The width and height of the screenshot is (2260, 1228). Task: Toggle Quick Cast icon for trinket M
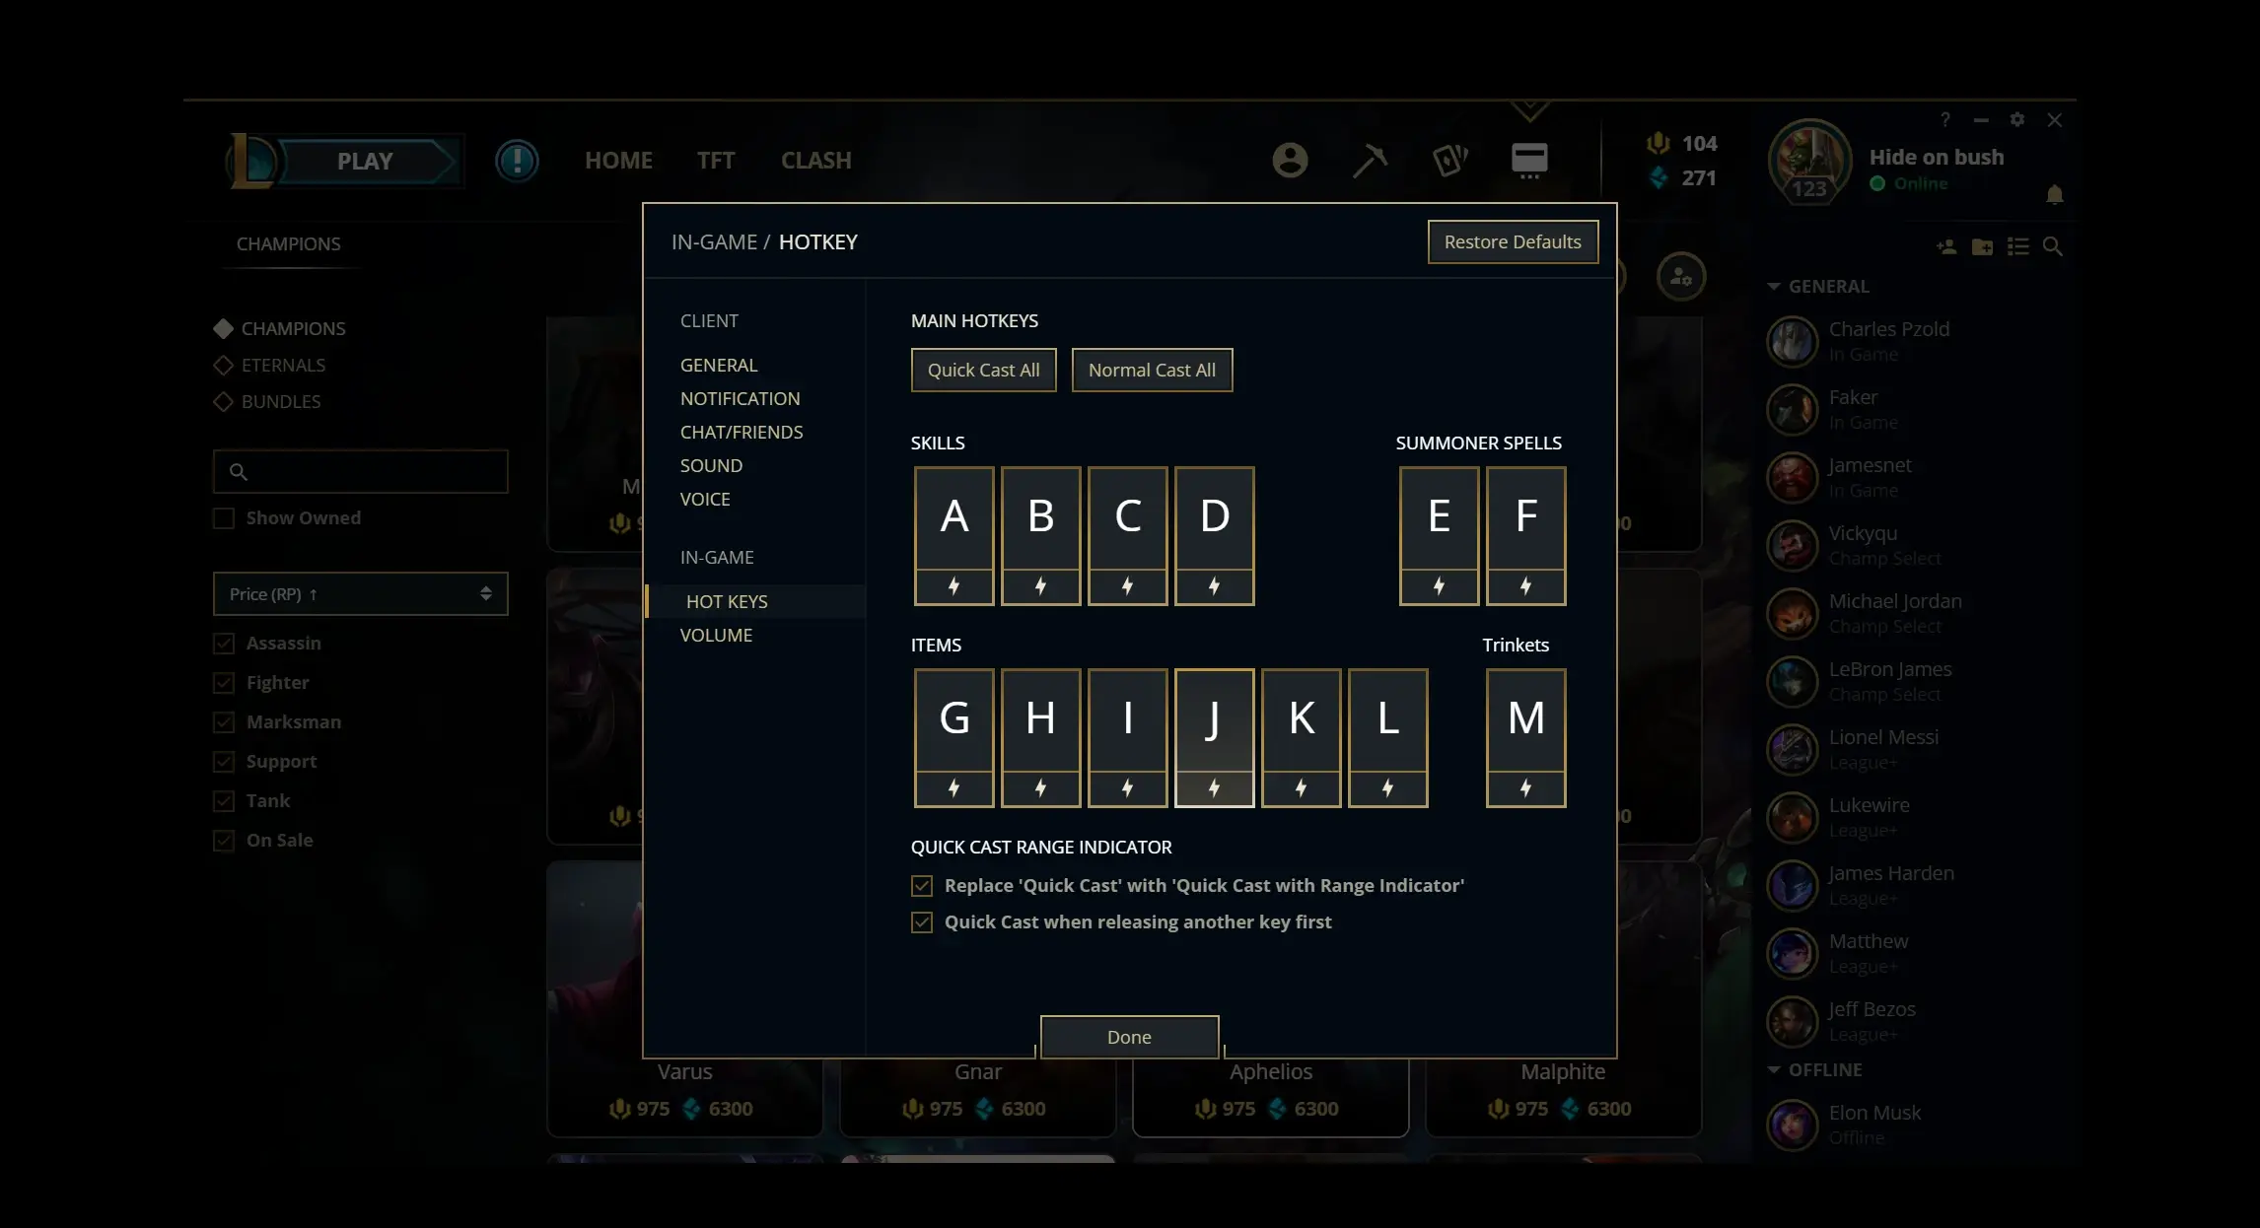click(x=1526, y=787)
